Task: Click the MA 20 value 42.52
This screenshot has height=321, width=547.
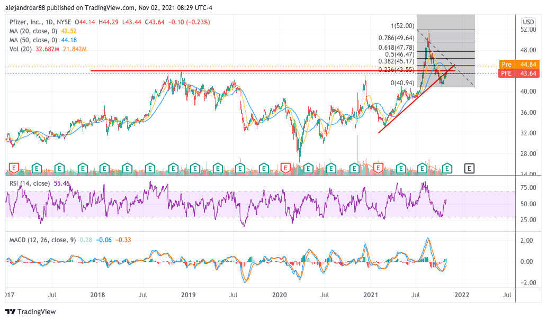Action: (69, 31)
